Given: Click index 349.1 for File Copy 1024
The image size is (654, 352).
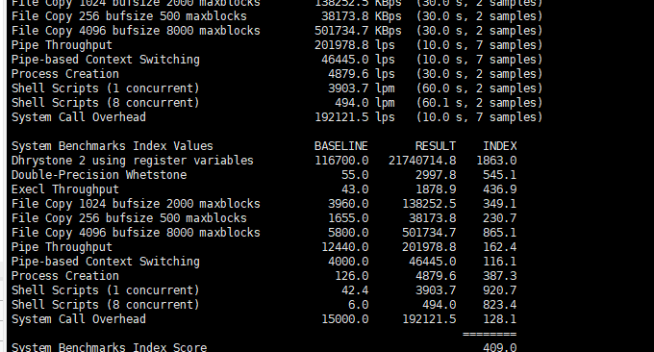Looking at the screenshot, I should point(500,204).
